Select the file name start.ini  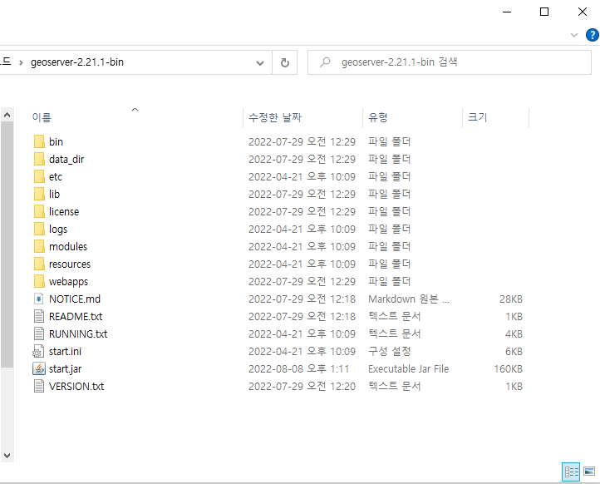pyautogui.click(x=65, y=352)
